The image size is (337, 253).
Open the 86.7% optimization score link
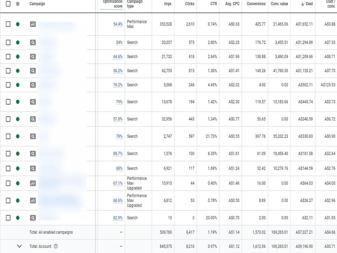118,153
